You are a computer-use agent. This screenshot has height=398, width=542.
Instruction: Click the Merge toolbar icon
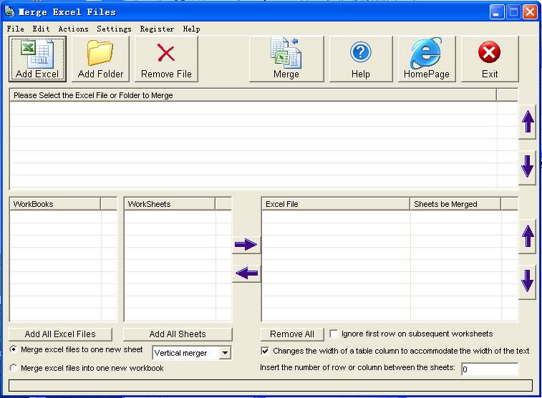tap(286, 54)
